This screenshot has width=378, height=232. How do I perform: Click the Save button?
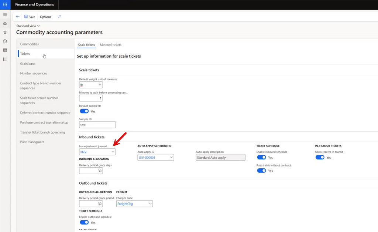coord(30,17)
